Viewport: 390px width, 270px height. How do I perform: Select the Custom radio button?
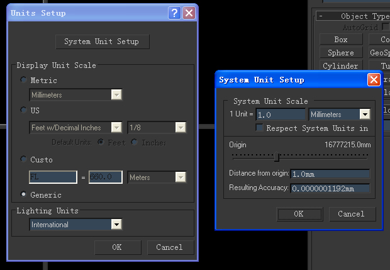click(24, 159)
